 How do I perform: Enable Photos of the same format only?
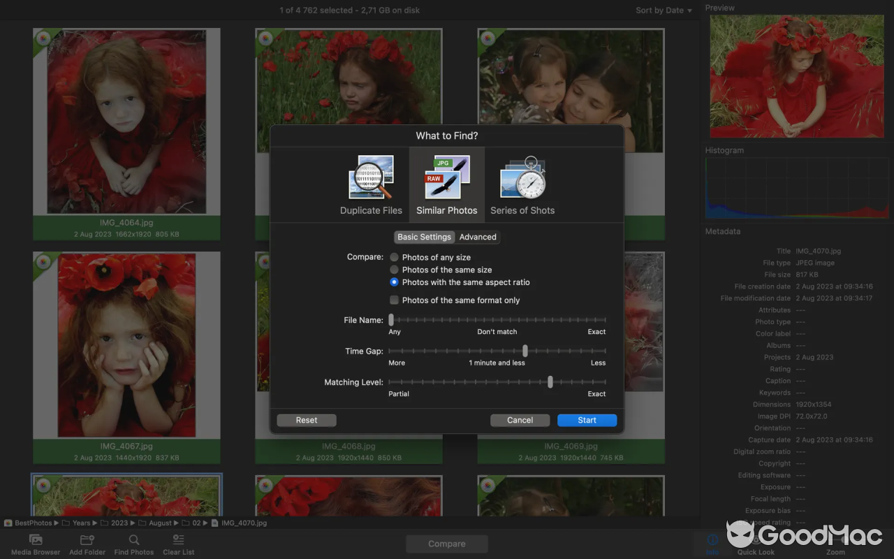click(394, 299)
